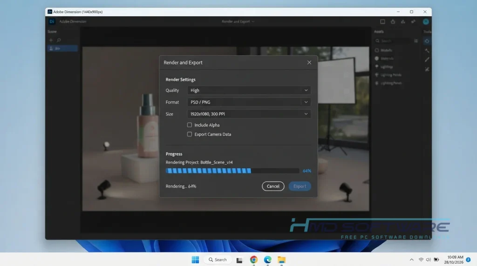Open Task View from the taskbar

pyautogui.click(x=239, y=260)
